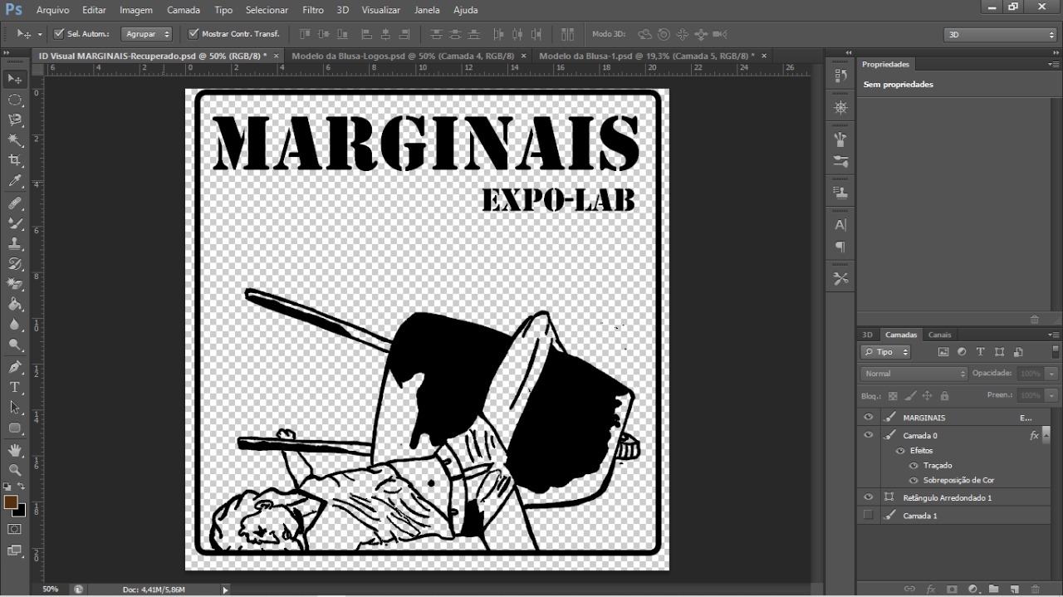
Task: Uncheck Mostrar Contr. Transf. checkbox
Action: [193, 34]
